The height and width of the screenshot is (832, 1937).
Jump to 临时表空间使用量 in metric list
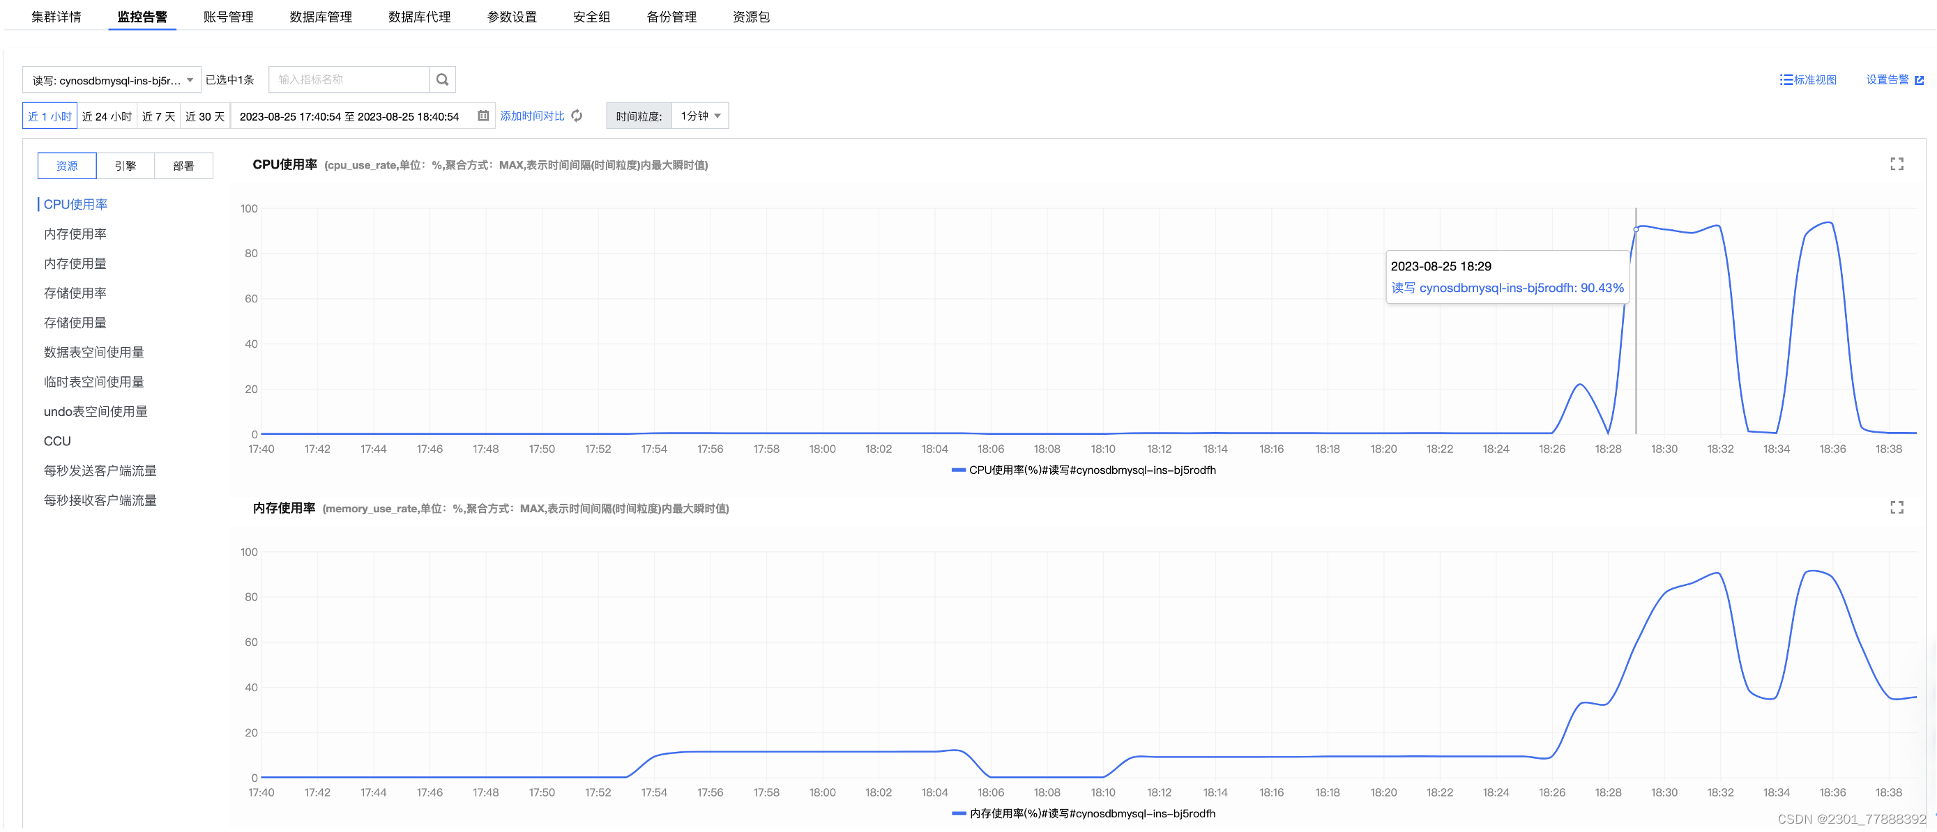point(94,382)
